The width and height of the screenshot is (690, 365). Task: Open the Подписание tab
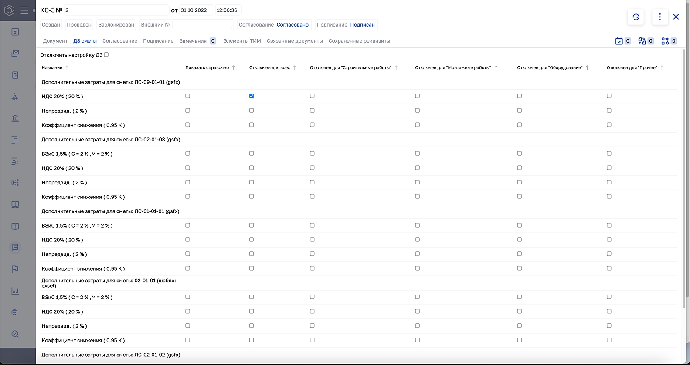pos(158,41)
